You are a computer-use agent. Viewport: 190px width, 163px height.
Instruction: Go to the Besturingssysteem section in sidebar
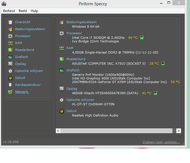30,29
